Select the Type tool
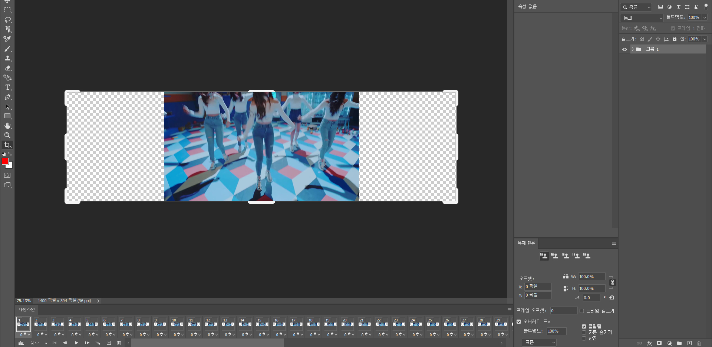Screen dimensions: 712x347 click(x=7, y=87)
